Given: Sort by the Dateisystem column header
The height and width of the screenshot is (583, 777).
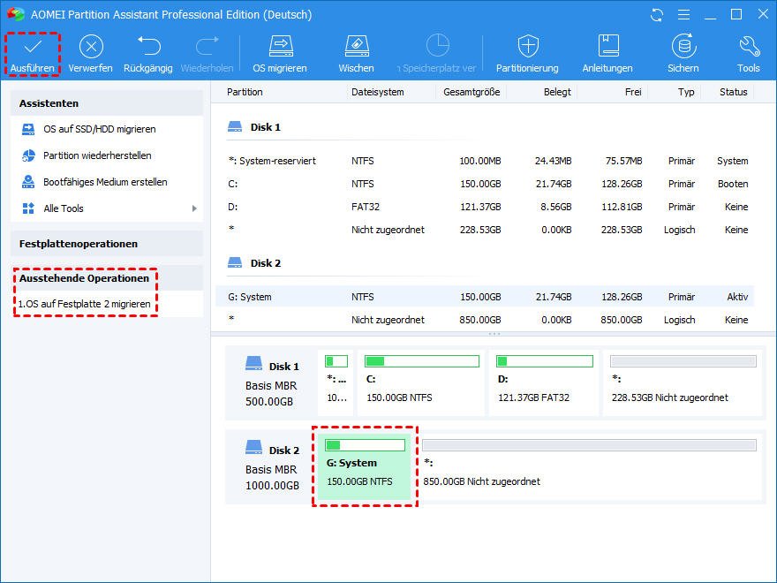Looking at the screenshot, I should [378, 92].
